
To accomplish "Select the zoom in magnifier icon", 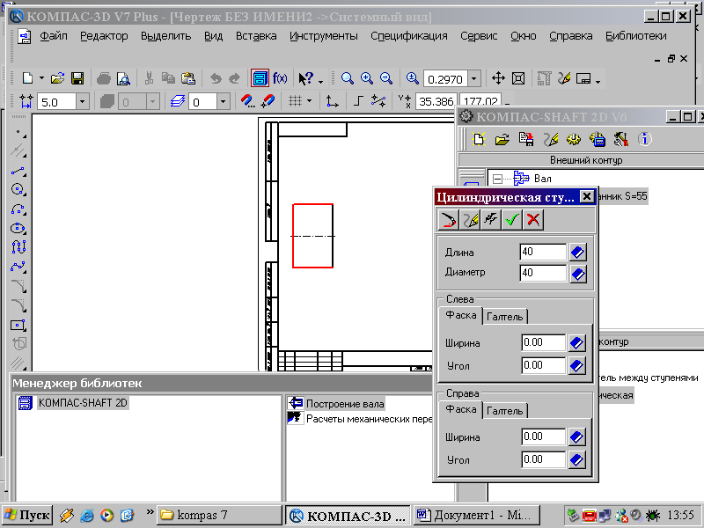I will click(x=367, y=78).
